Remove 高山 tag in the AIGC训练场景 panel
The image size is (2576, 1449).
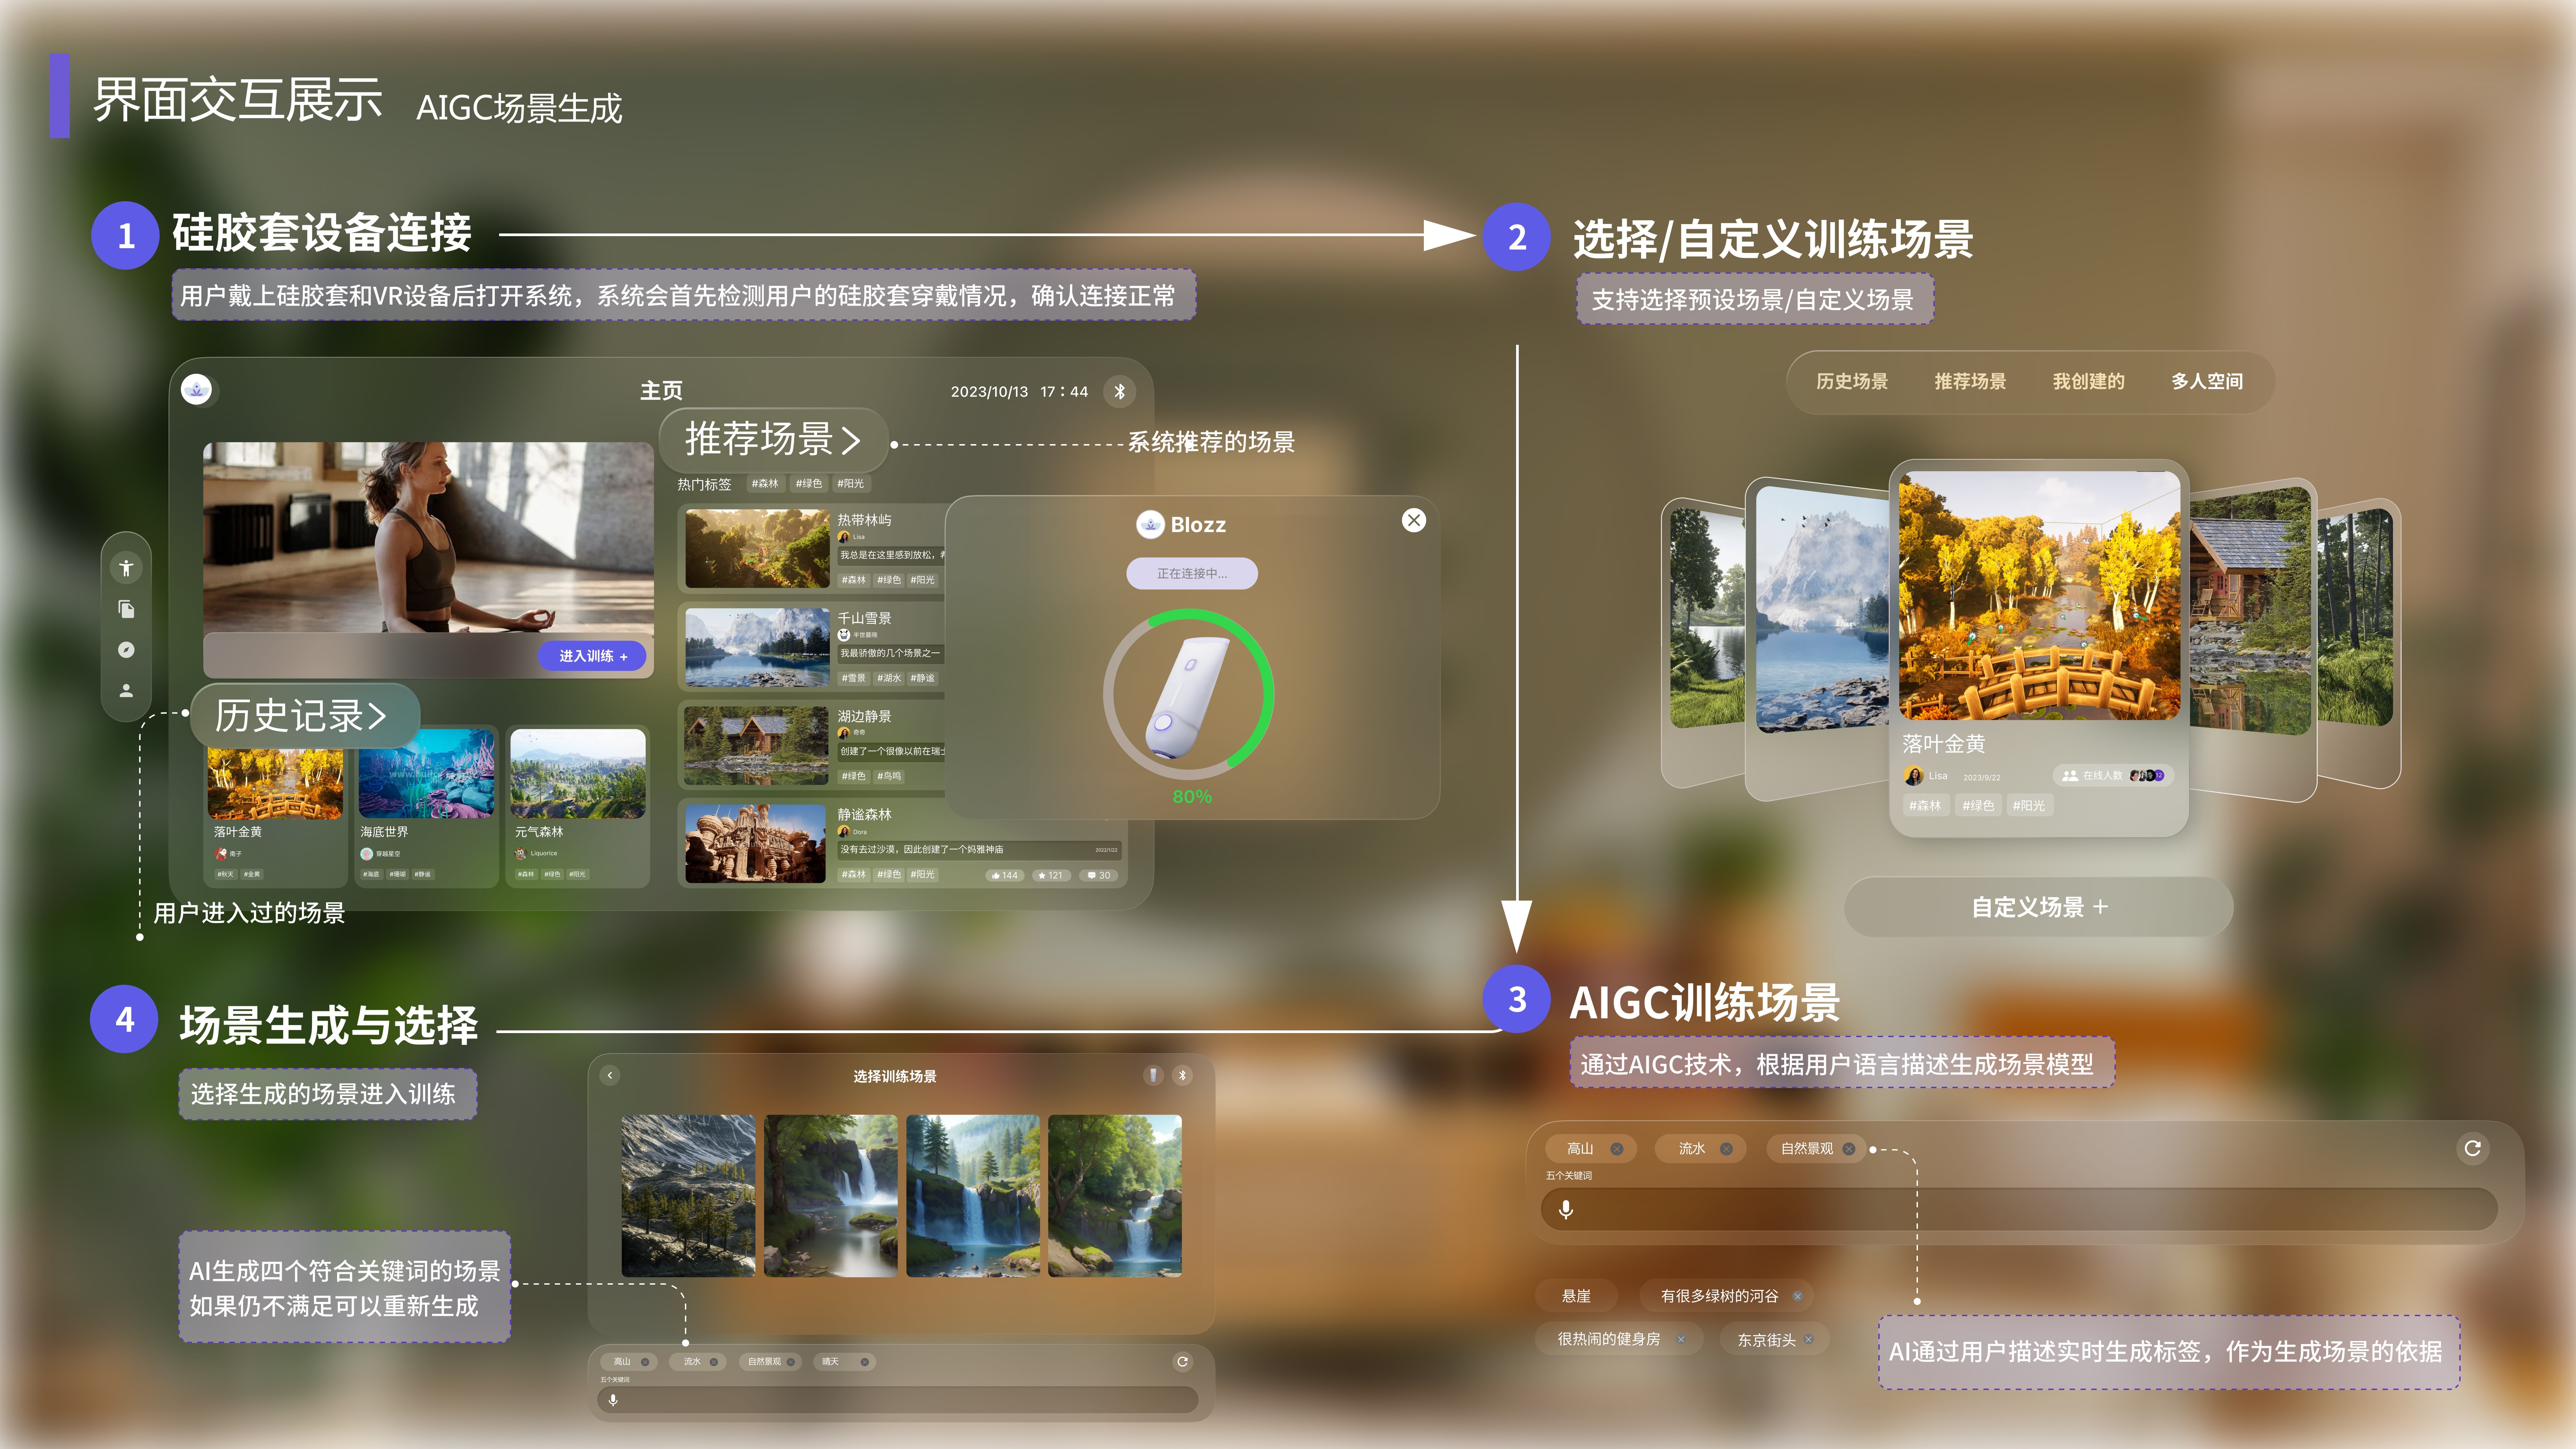(1617, 1149)
